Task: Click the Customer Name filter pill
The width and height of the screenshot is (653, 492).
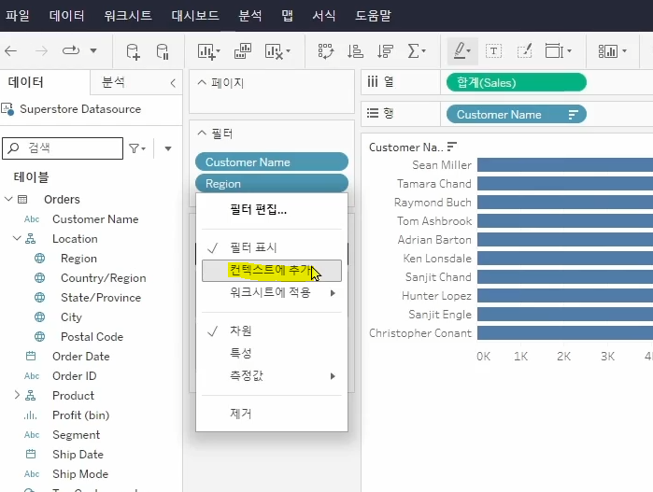Action: point(272,162)
